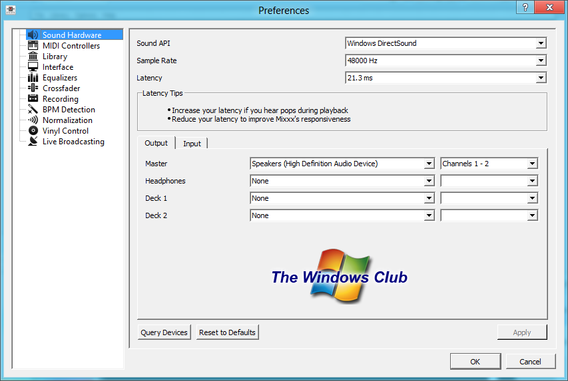Viewport: 568px width, 381px height.
Task: Click the Deck 2 label
Action: click(156, 215)
